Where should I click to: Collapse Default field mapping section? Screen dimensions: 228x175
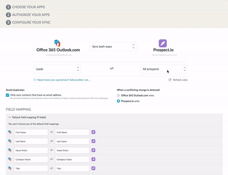10,117
